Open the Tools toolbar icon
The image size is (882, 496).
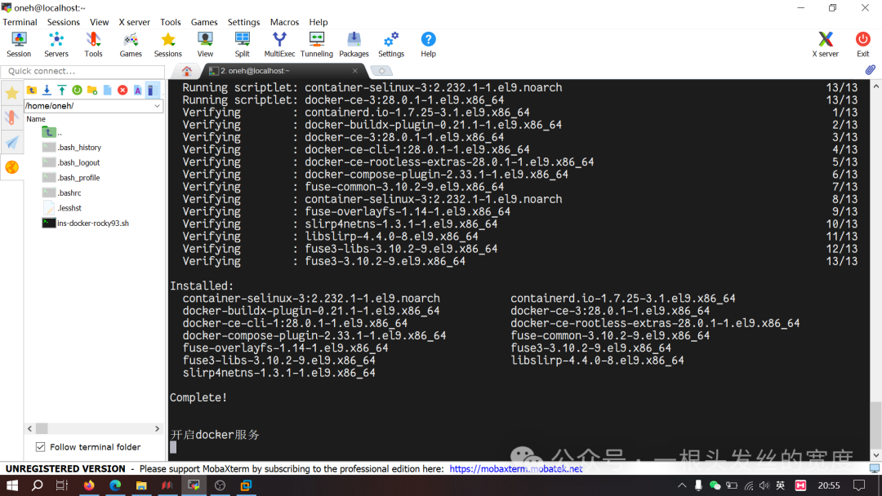coord(93,44)
